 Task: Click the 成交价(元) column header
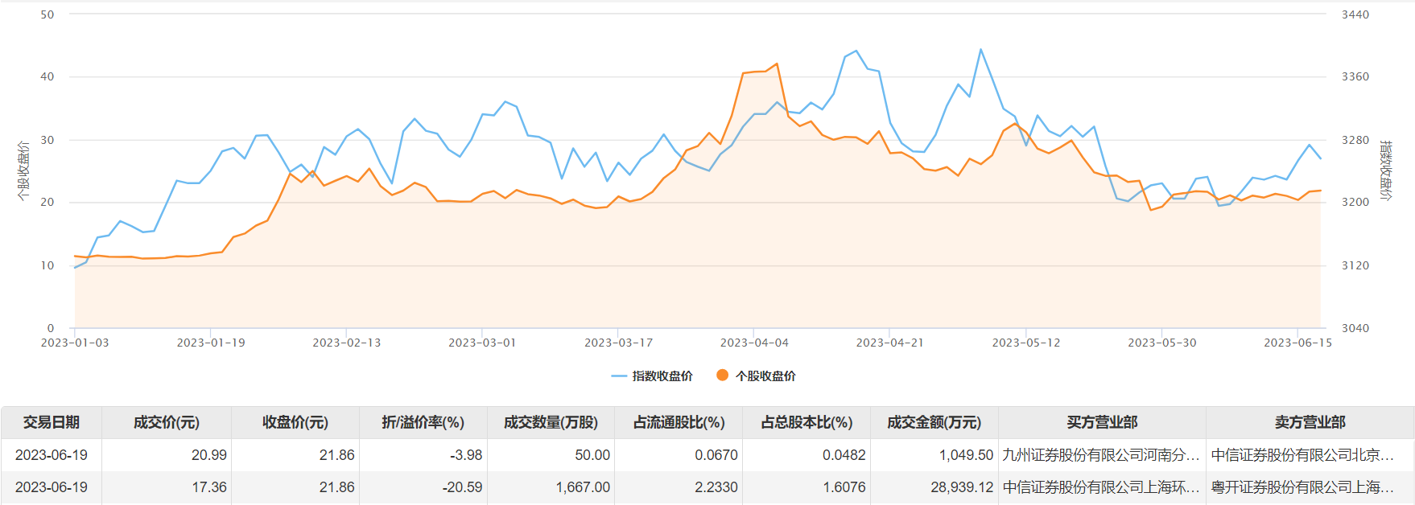(167, 422)
